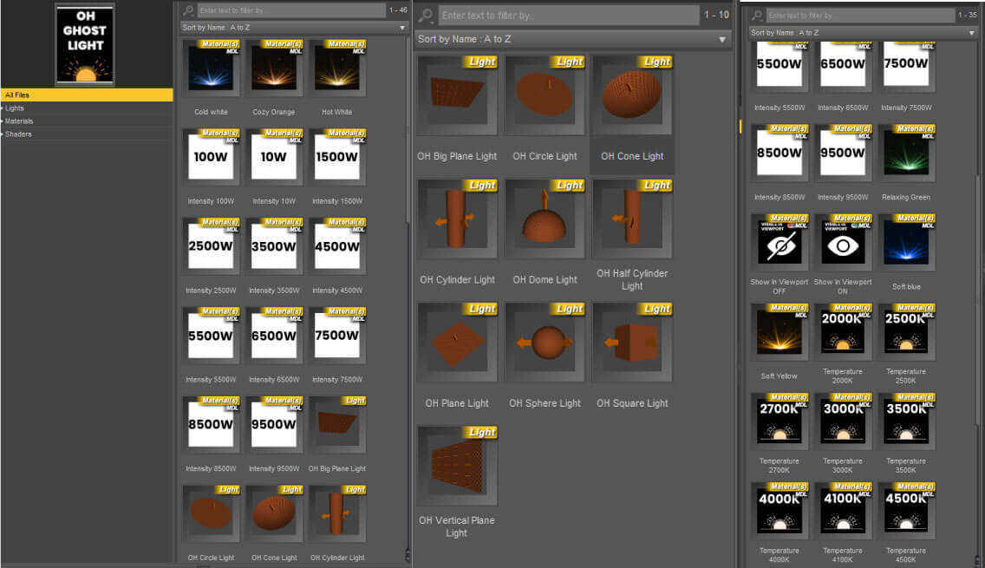Apply the Relaxing Green material
The width and height of the screenshot is (985, 568).
click(x=906, y=153)
